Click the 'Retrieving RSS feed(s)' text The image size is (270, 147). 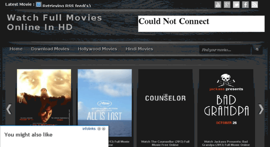(67, 6)
